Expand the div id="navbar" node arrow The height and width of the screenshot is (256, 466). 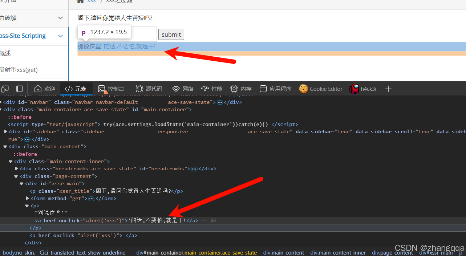pos(1,102)
